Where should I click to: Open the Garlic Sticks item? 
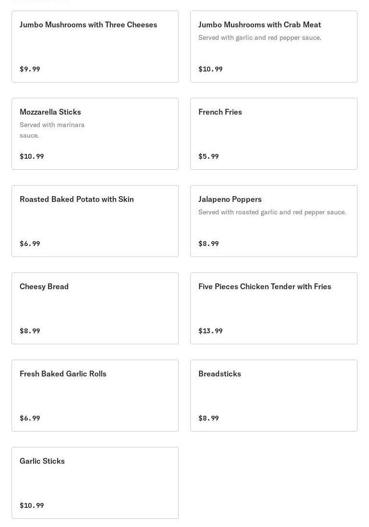click(95, 483)
